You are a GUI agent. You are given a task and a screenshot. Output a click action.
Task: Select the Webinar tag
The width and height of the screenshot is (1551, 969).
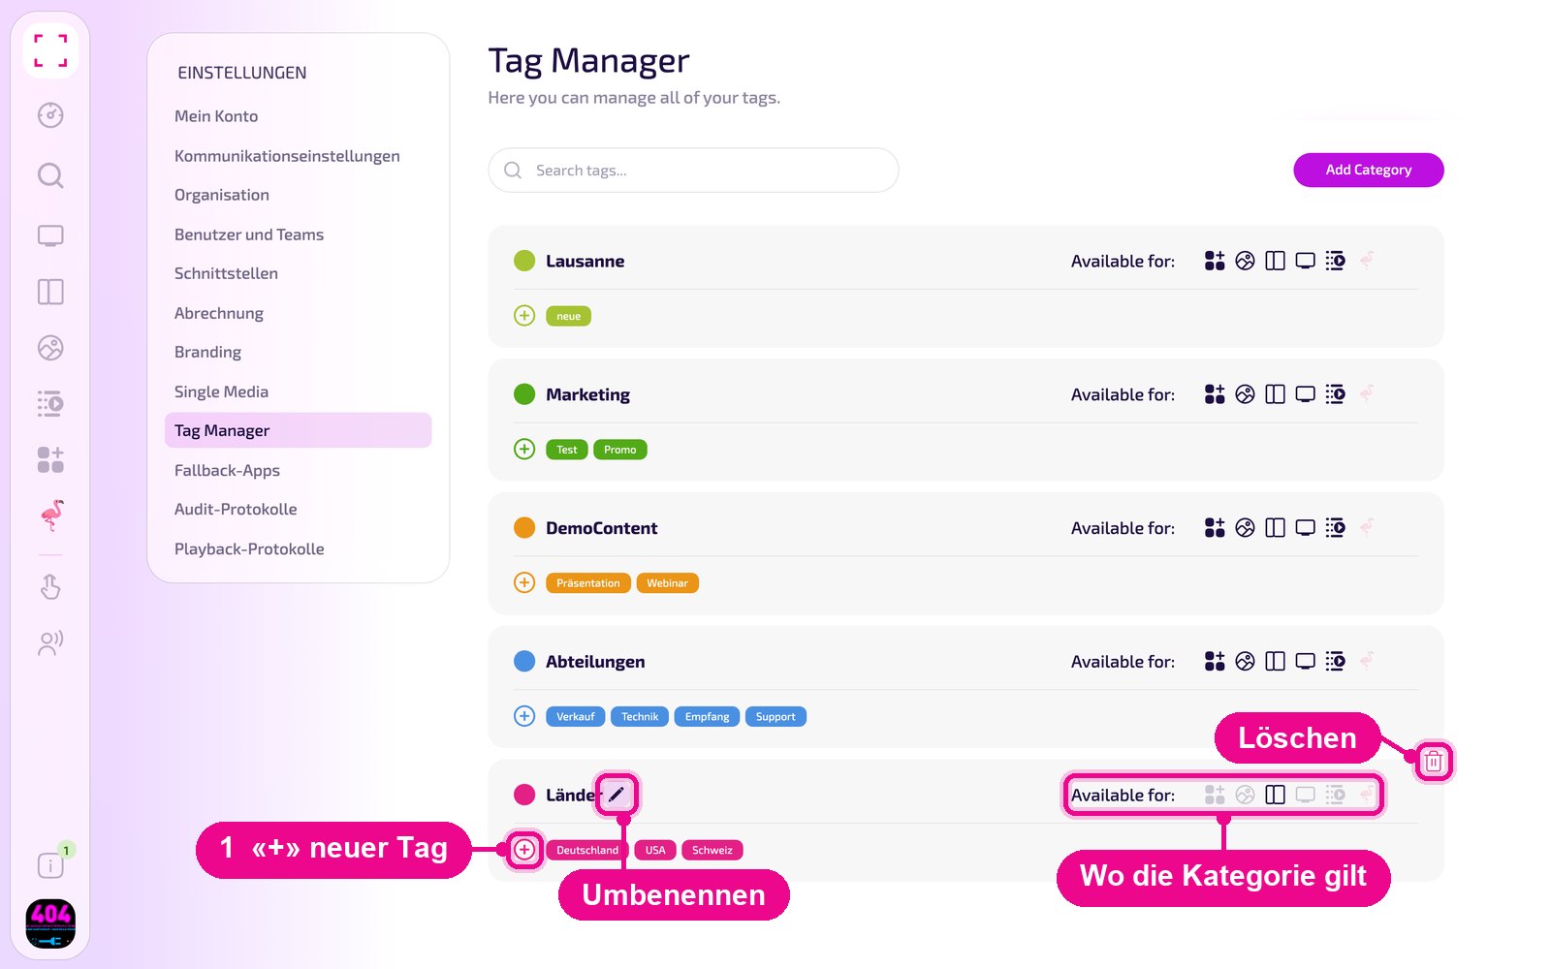pos(668,583)
